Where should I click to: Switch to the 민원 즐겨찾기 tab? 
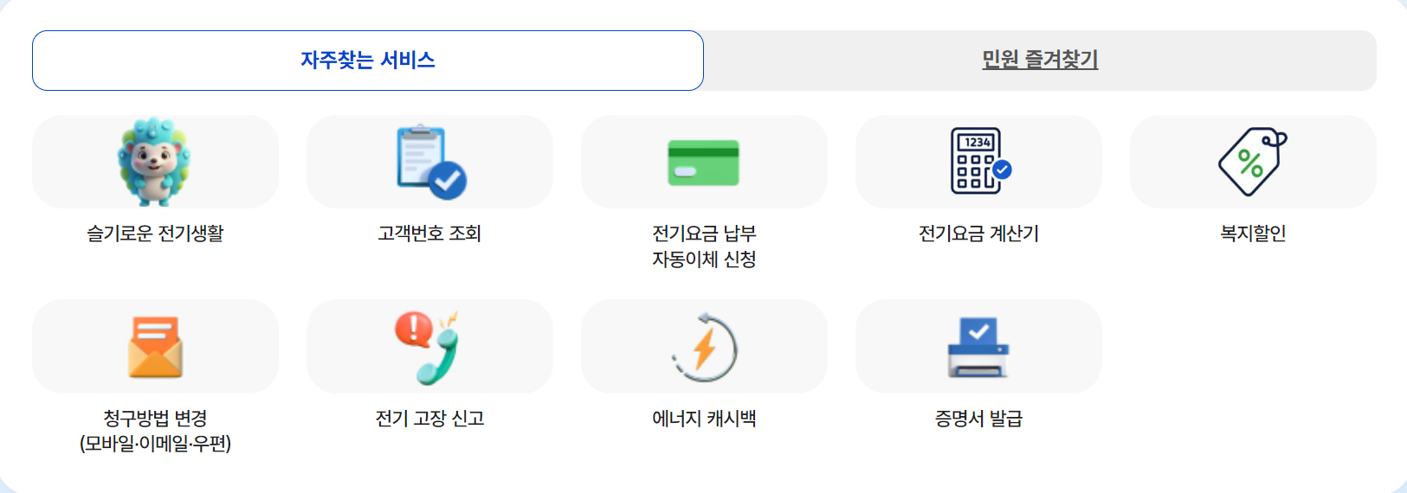tap(1040, 61)
